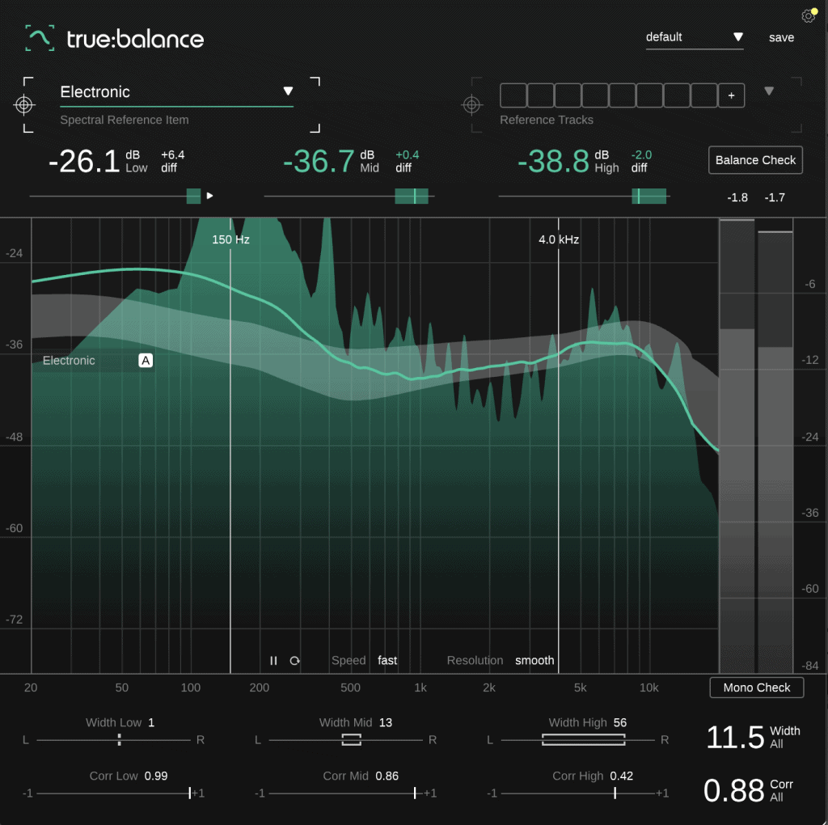Image resolution: width=828 pixels, height=825 pixels.
Task: Run a Balance Check
Action: point(754,160)
